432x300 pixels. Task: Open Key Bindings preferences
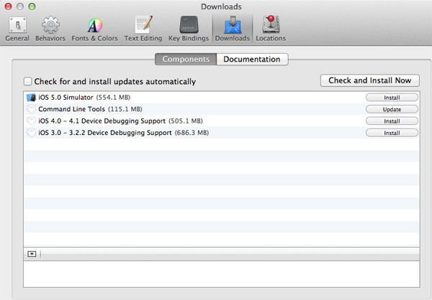[189, 29]
